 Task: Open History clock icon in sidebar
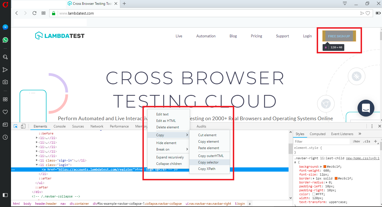tap(5, 137)
